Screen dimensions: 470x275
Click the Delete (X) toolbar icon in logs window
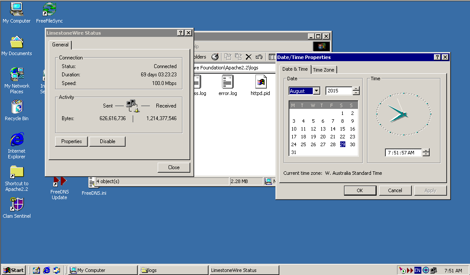click(248, 57)
